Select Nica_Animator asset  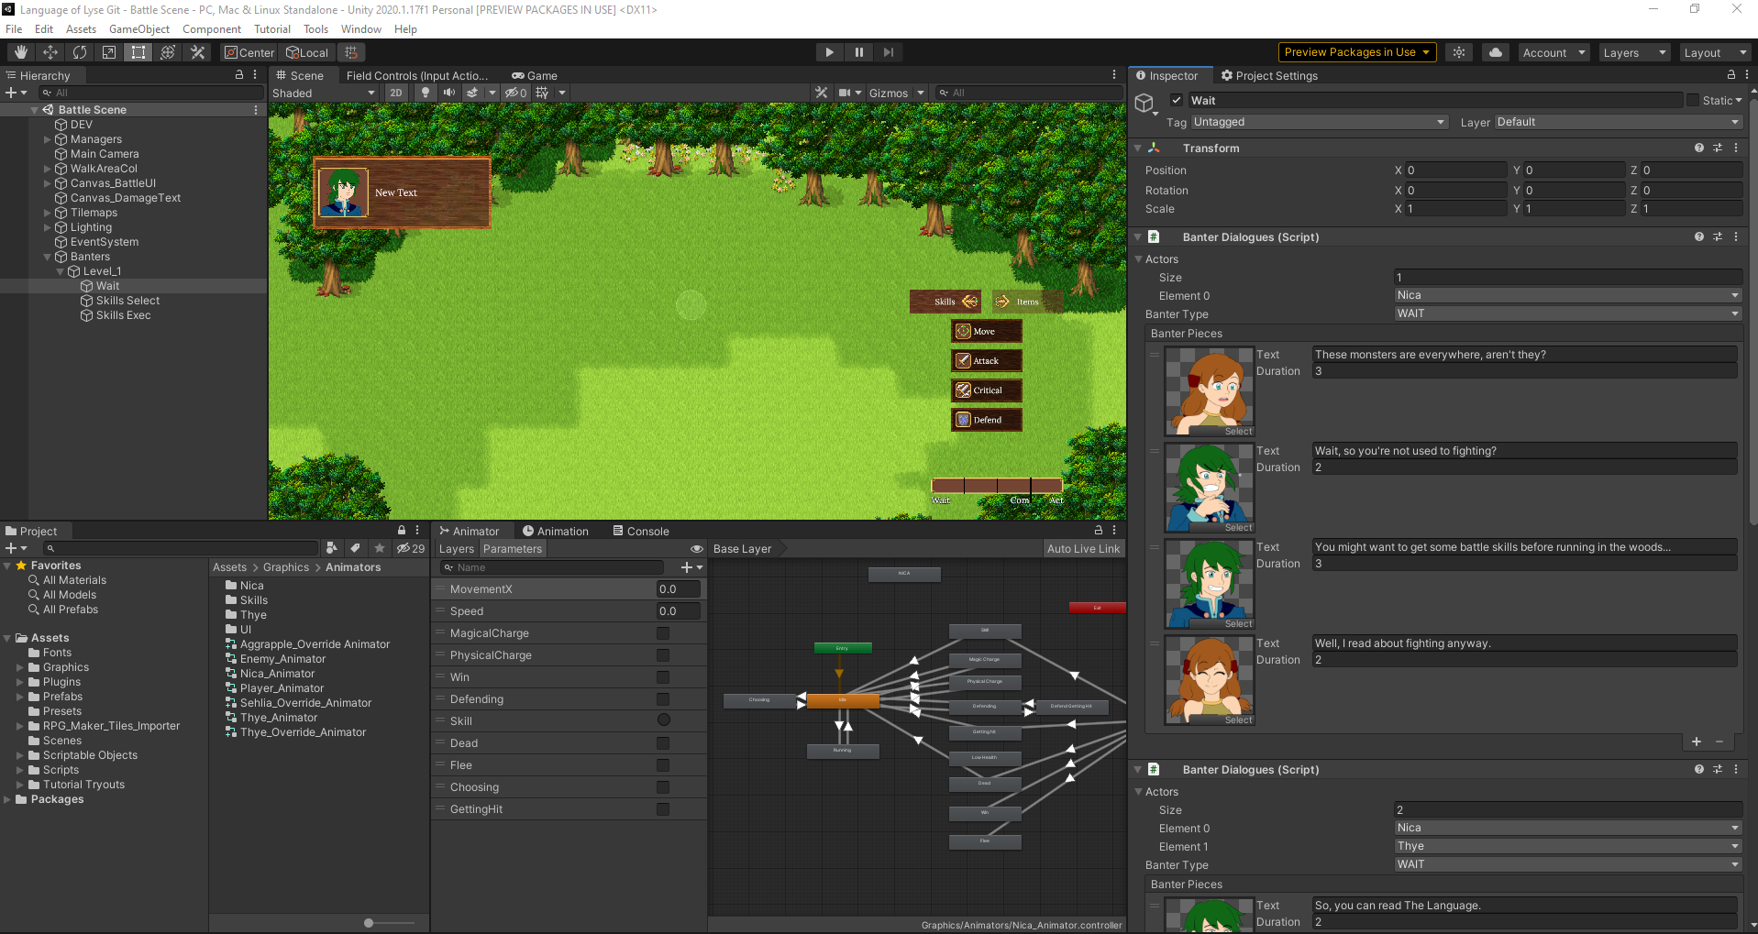(277, 674)
